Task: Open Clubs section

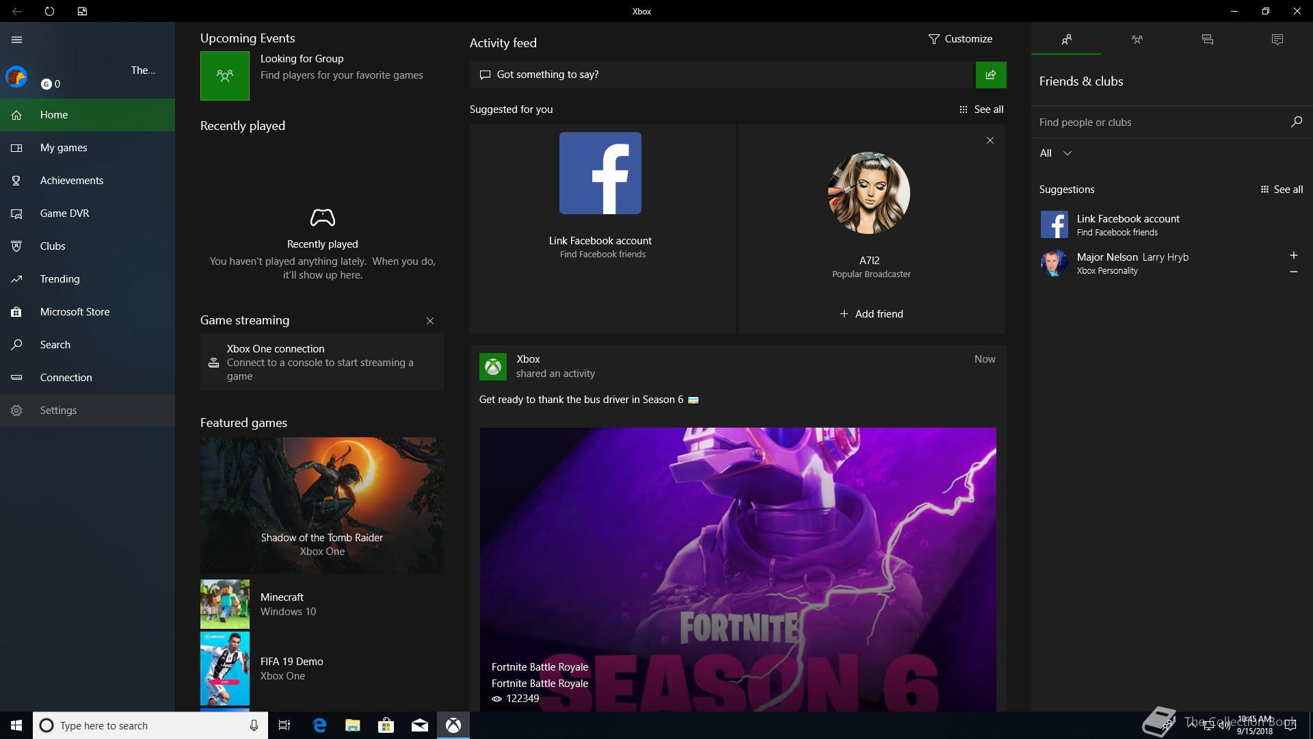Action: 88,246
